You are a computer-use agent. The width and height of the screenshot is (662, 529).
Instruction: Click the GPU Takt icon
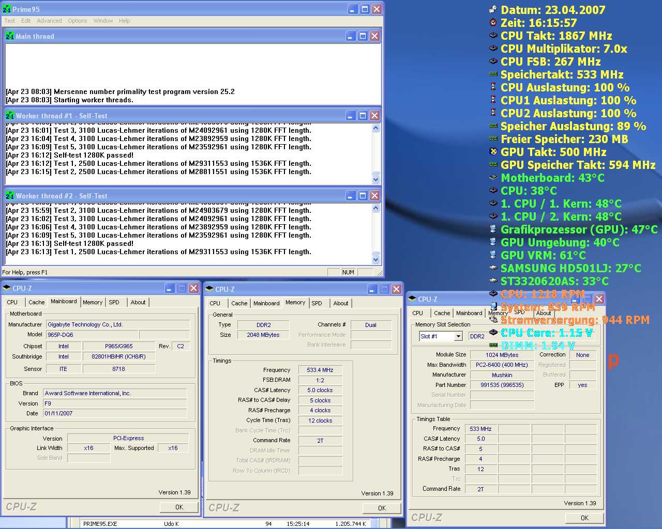(493, 151)
